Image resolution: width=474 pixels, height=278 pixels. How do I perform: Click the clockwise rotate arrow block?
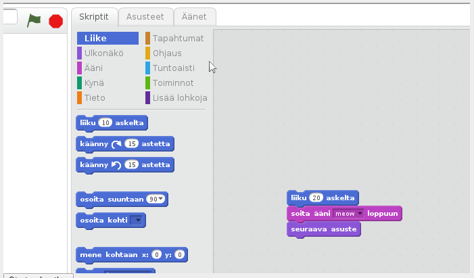(116, 144)
